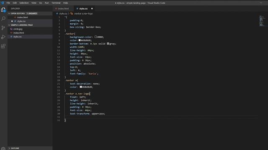
Task: Place cursor on 'position: absolute;' line
Action: click(83, 64)
